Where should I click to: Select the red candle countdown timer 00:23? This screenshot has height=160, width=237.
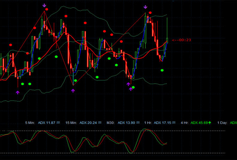[182, 40]
